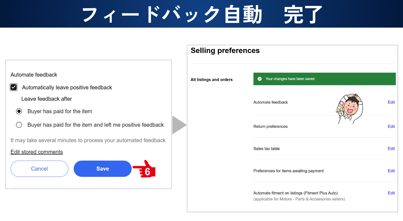
Task: Edit preferences for items awaiting payment
Action: point(391,171)
